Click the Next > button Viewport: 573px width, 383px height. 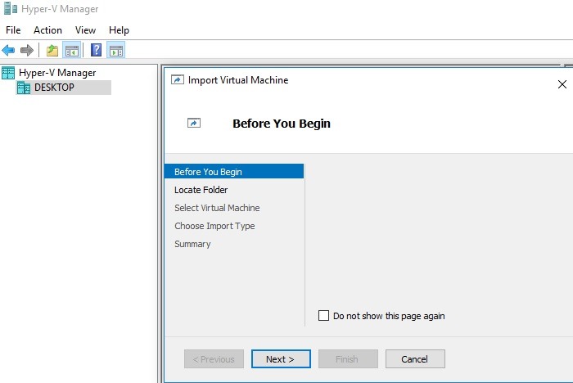(281, 359)
